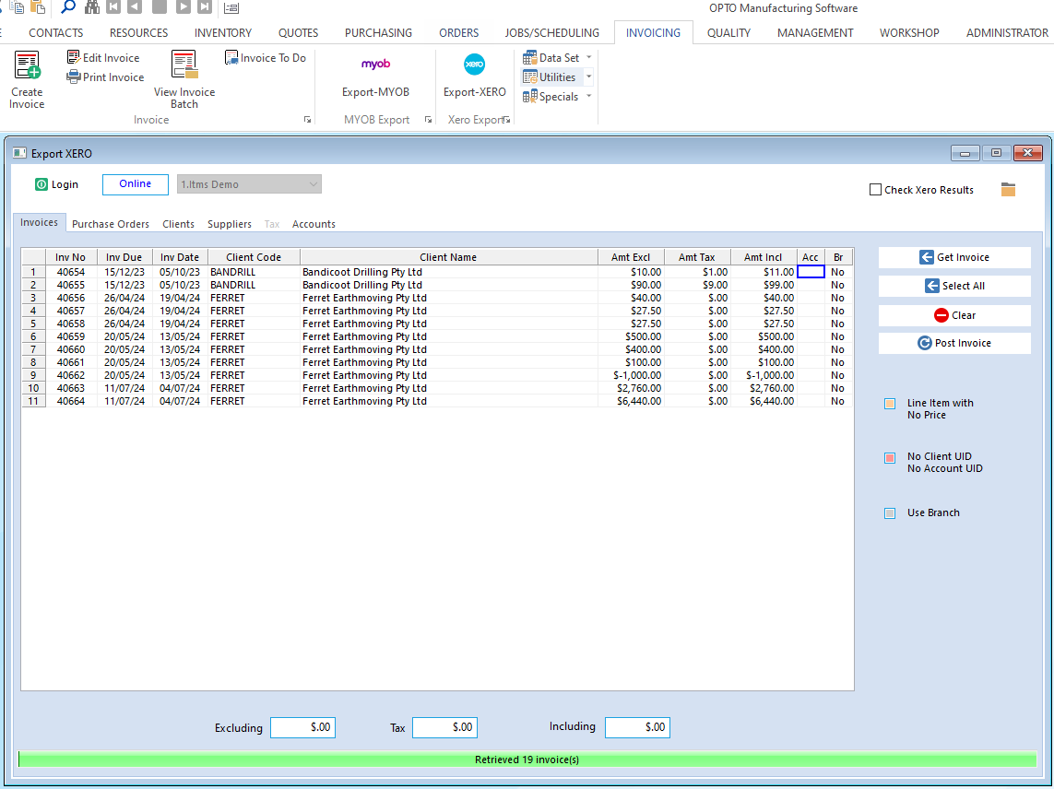Expand the Utilities dropdown arrow

589,77
